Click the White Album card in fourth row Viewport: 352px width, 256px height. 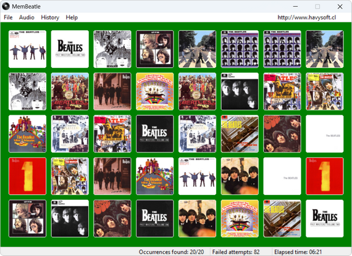tap(282, 176)
